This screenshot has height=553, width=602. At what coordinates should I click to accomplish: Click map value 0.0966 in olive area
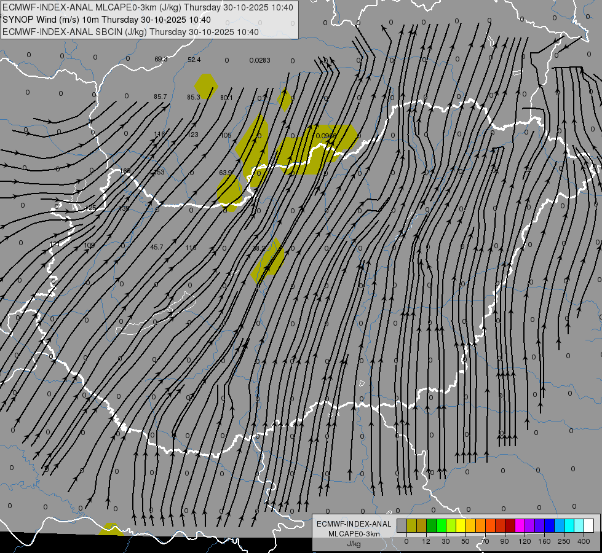pos(326,136)
